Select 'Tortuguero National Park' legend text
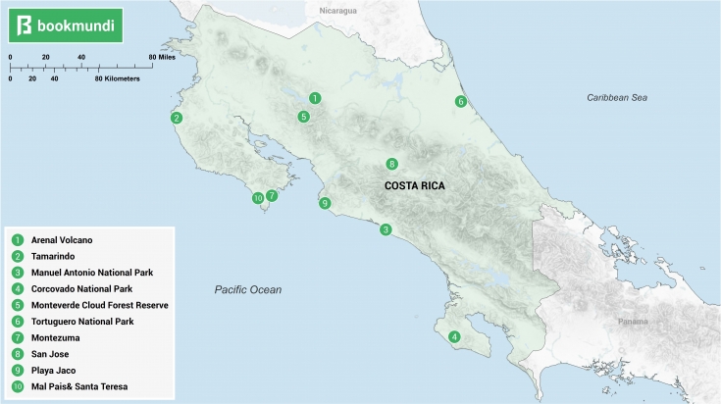The width and height of the screenshot is (721, 404). [x=82, y=322]
